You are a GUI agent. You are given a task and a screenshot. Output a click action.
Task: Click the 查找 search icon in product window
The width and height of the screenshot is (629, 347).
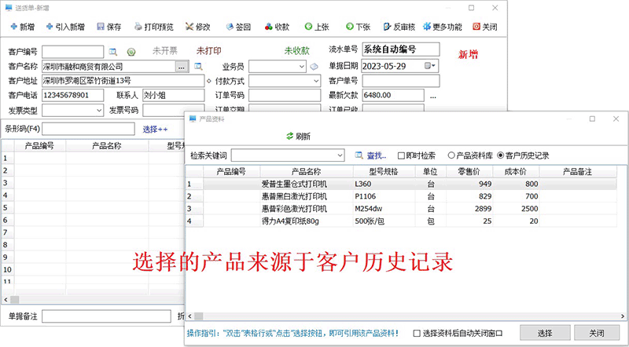[359, 155]
